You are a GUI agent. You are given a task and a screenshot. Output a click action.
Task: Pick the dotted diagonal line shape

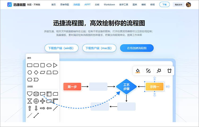coord(30,115)
